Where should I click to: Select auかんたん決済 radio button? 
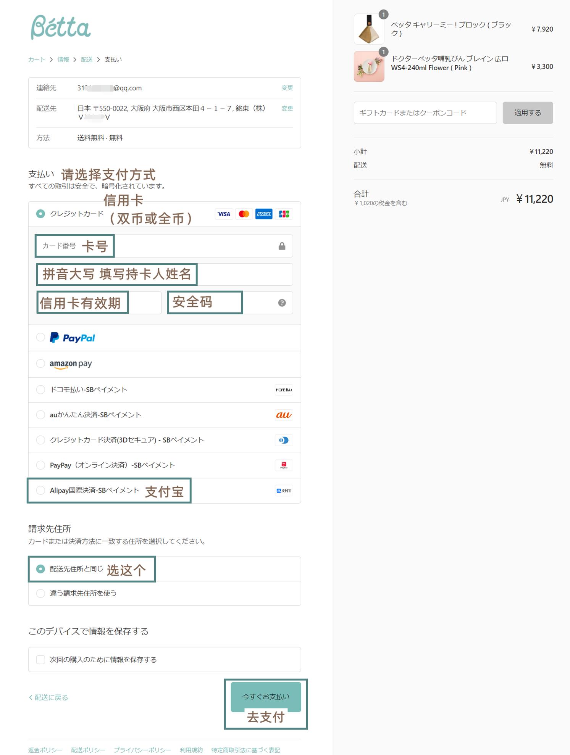(40, 415)
